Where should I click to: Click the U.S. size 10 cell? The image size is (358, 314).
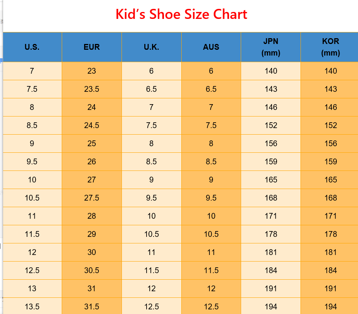tap(32, 180)
